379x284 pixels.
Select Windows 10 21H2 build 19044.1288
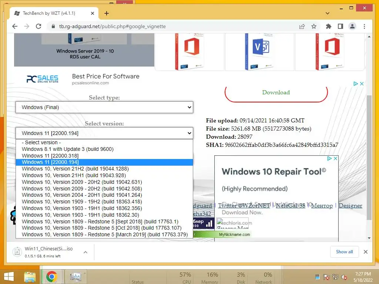pos(104,169)
